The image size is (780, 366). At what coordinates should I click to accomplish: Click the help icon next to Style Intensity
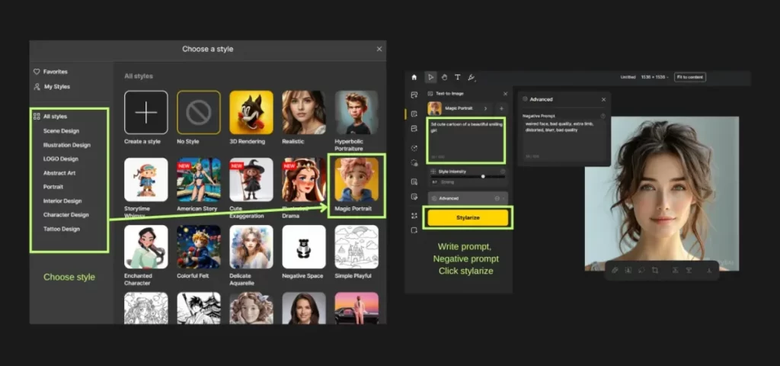[x=503, y=172]
